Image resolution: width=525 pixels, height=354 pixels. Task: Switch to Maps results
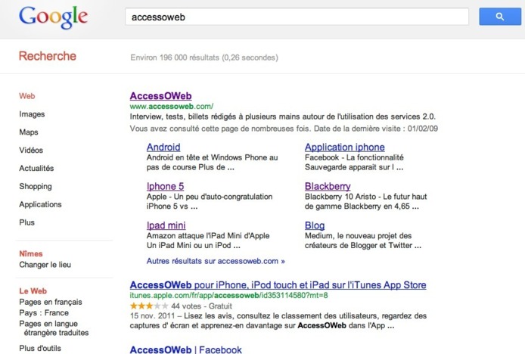pyautogui.click(x=29, y=132)
